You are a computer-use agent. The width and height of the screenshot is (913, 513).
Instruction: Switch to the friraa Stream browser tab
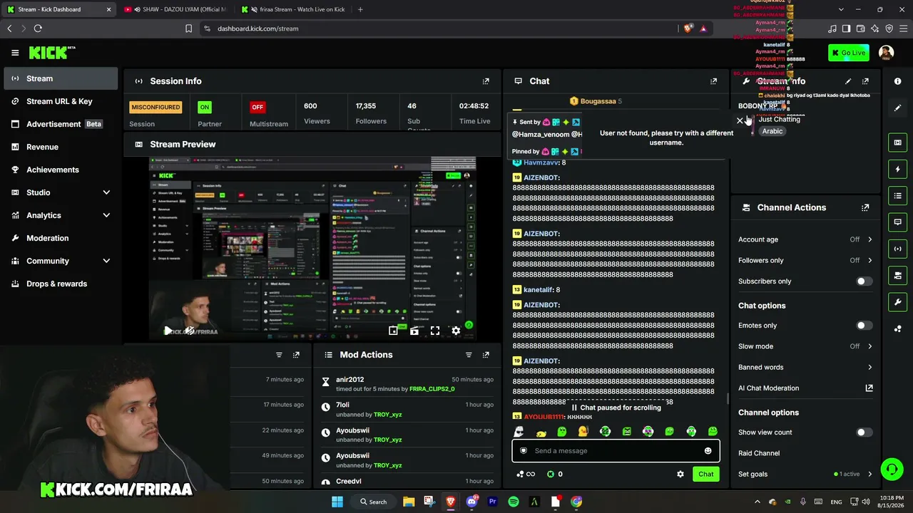point(292,9)
